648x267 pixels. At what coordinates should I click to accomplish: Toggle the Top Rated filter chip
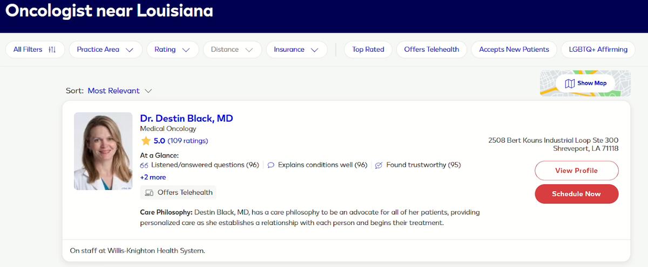[x=368, y=50]
